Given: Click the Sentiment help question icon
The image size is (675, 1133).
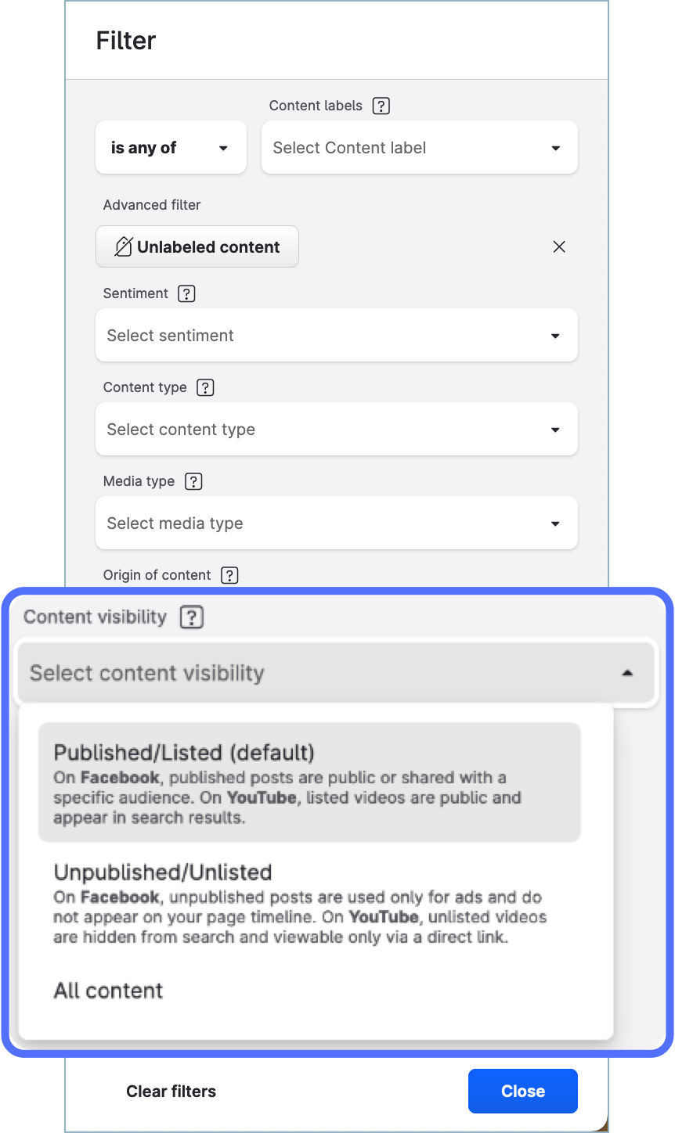Looking at the screenshot, I should [x=186, y=293].
